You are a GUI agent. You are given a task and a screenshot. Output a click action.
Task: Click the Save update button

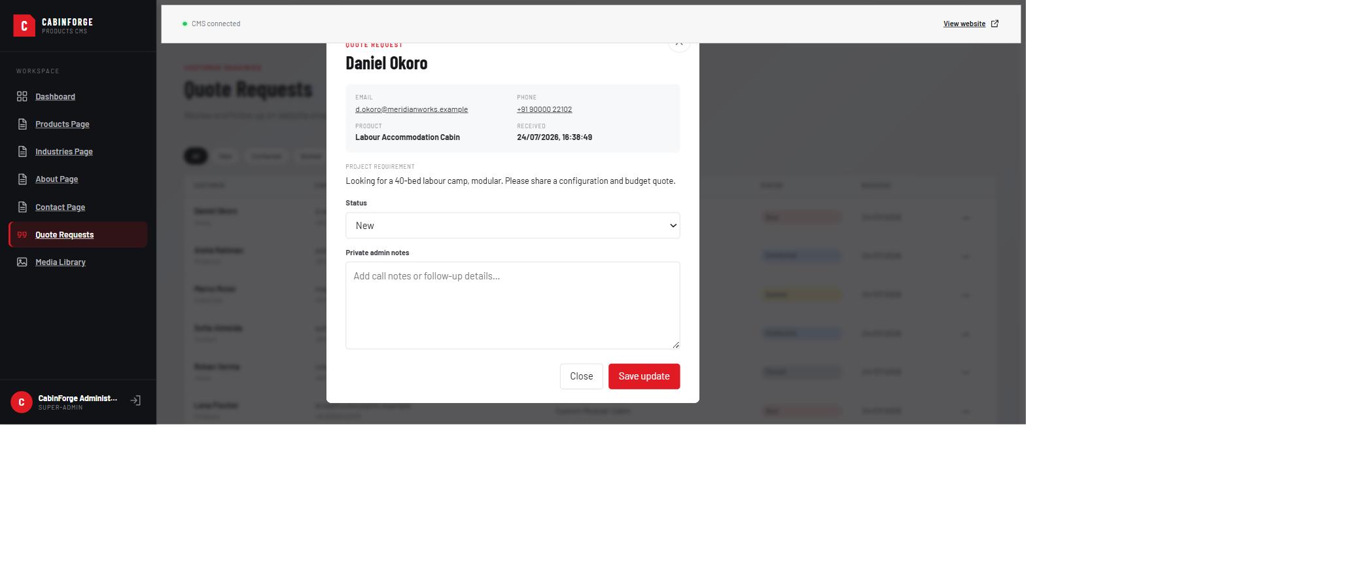644,376
